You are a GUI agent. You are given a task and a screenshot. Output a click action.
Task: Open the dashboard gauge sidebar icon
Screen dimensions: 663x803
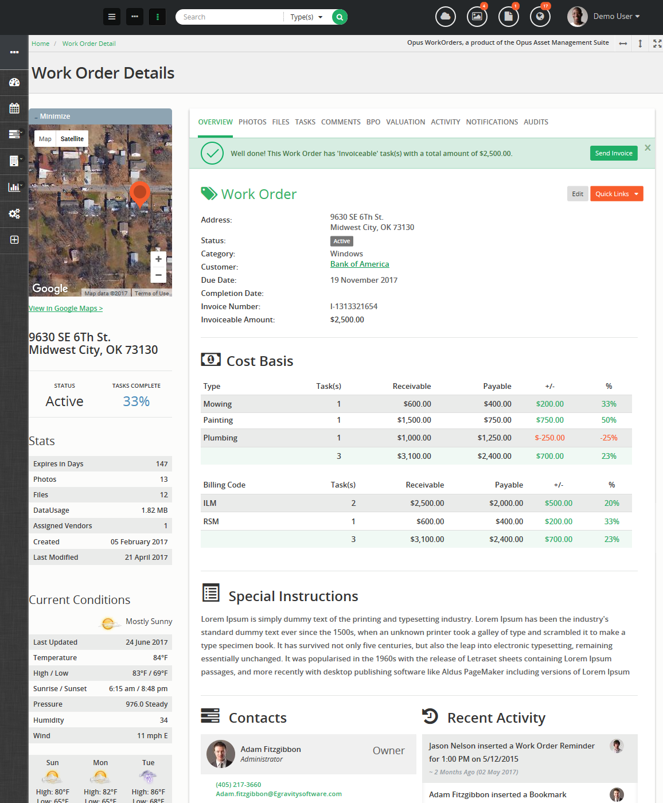tap(14, 83)
